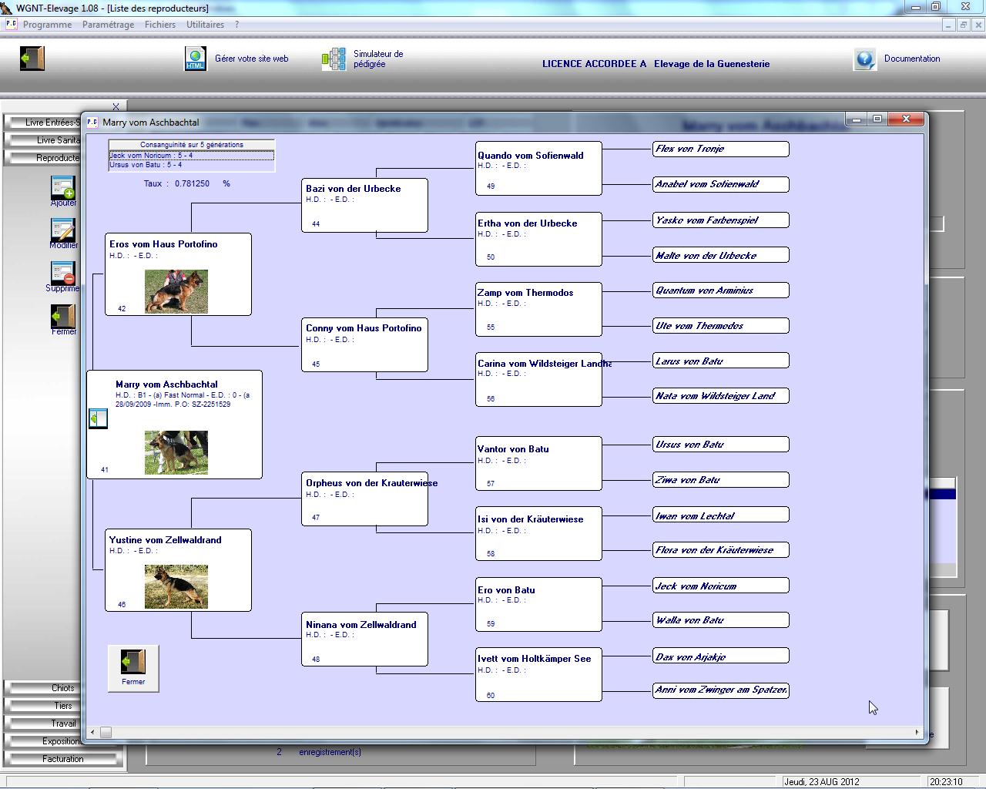Click the Supprimer reproducteur icon

click(63, 274)
